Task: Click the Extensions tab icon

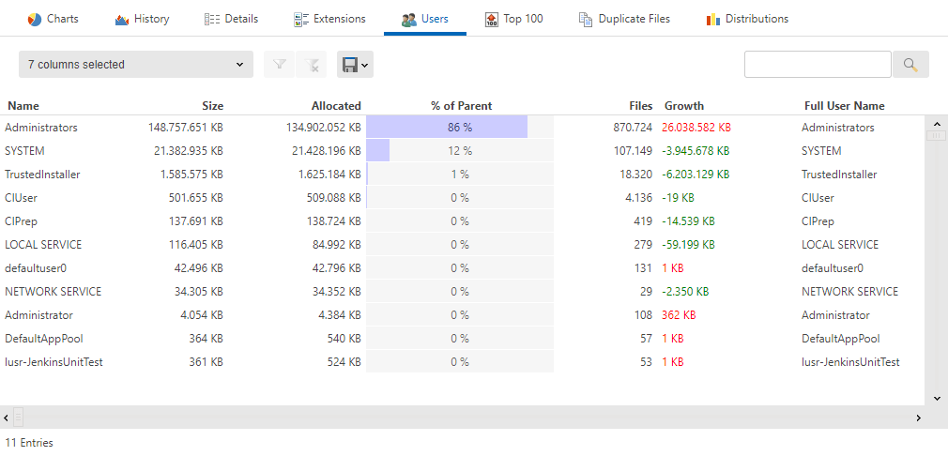Action: 301,20
